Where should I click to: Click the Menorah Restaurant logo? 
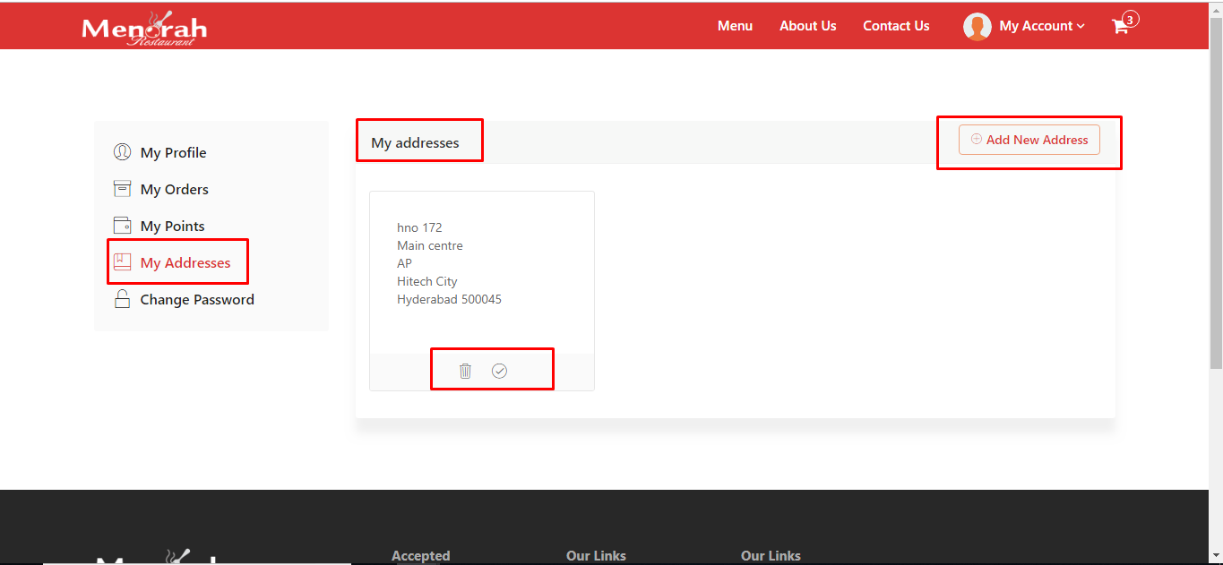tap(144, 29)
